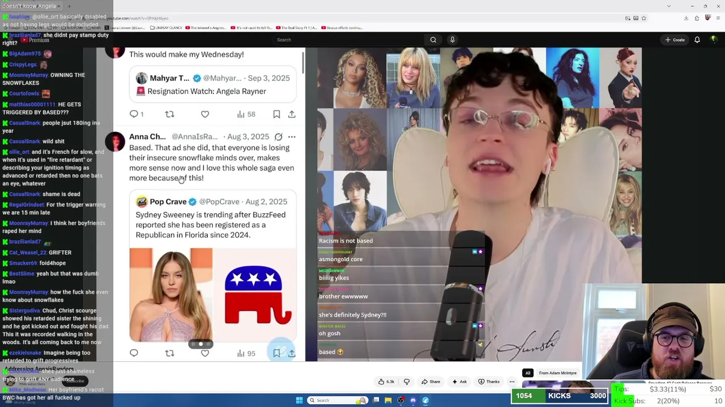725x407 pixels.
Task: Click chat username 'Cat_Weasel_22'
Action: point(28,253)
